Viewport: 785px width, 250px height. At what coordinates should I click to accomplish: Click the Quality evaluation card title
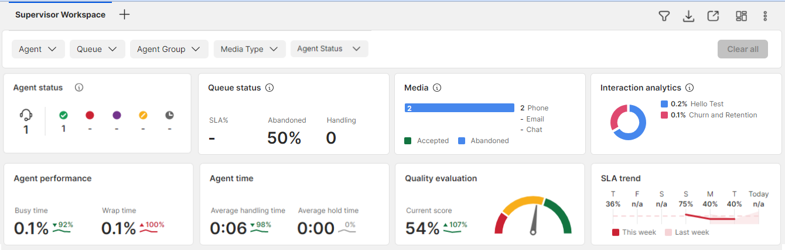(x=441, y=178)
